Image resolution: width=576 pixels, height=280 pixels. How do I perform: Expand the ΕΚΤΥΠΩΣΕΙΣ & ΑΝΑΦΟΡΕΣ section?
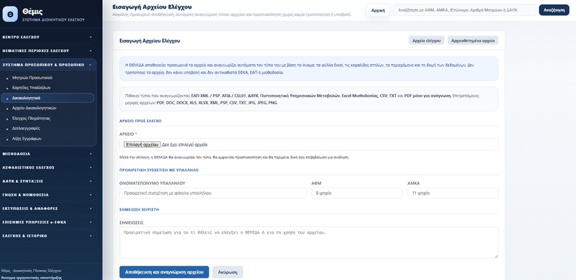click(48, 209)
